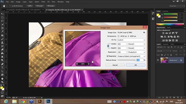Viewport: 186px width, 104px height.
Task: Delete layer using the trash icon
Action: tap(181, 98)
